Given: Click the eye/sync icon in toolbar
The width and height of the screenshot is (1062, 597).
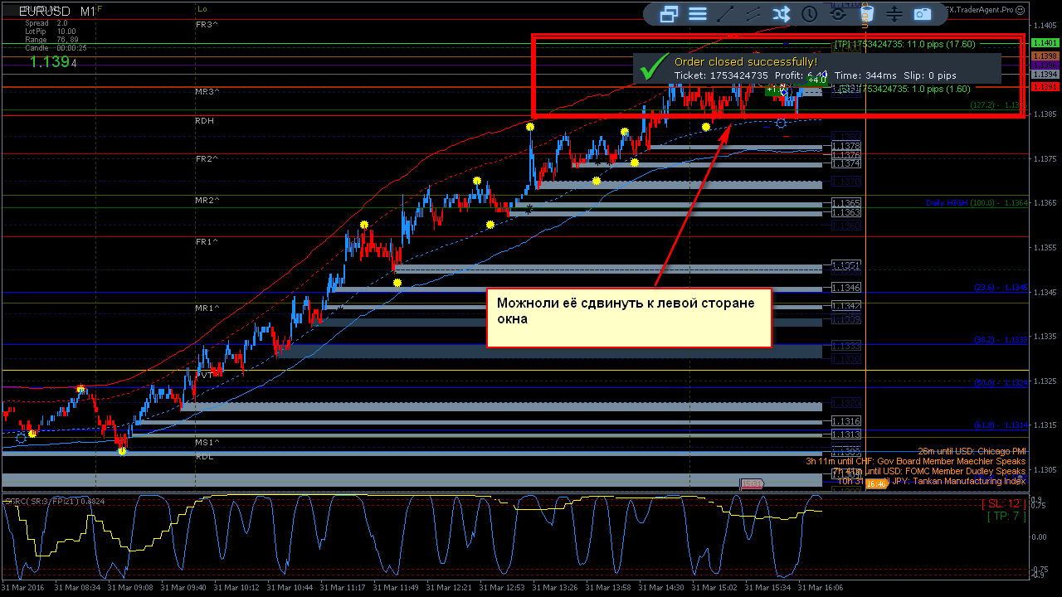Looking at the screenshot, I should [838, 13].
